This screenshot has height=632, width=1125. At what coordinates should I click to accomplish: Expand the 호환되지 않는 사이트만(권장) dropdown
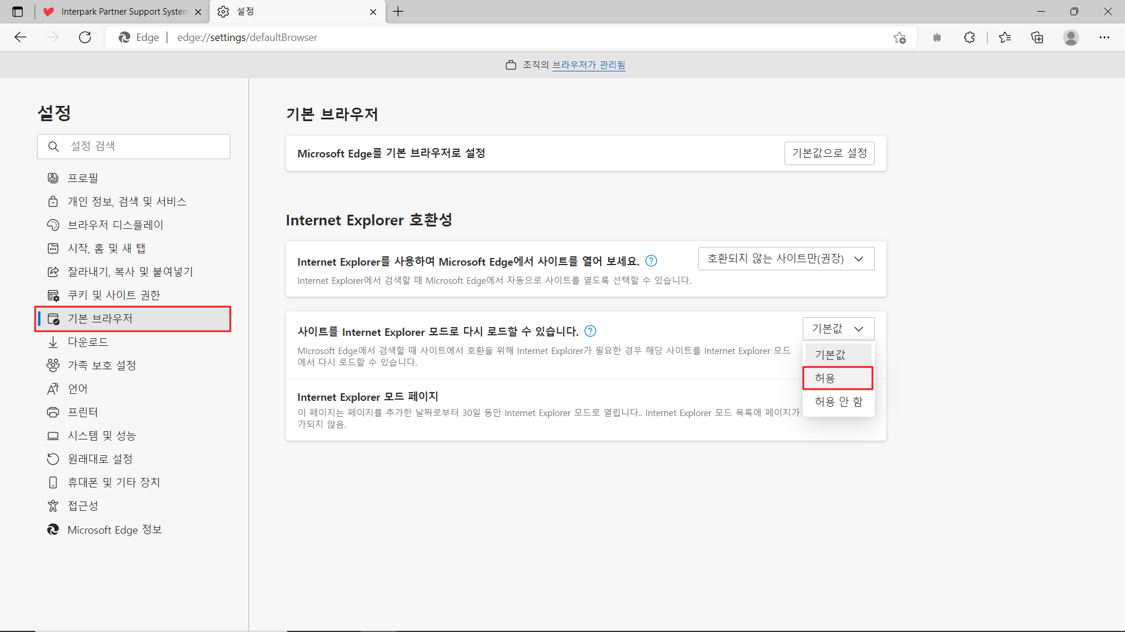point(786,259)
